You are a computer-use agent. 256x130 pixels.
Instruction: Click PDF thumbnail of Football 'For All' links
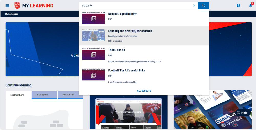(x=93, y=74)
